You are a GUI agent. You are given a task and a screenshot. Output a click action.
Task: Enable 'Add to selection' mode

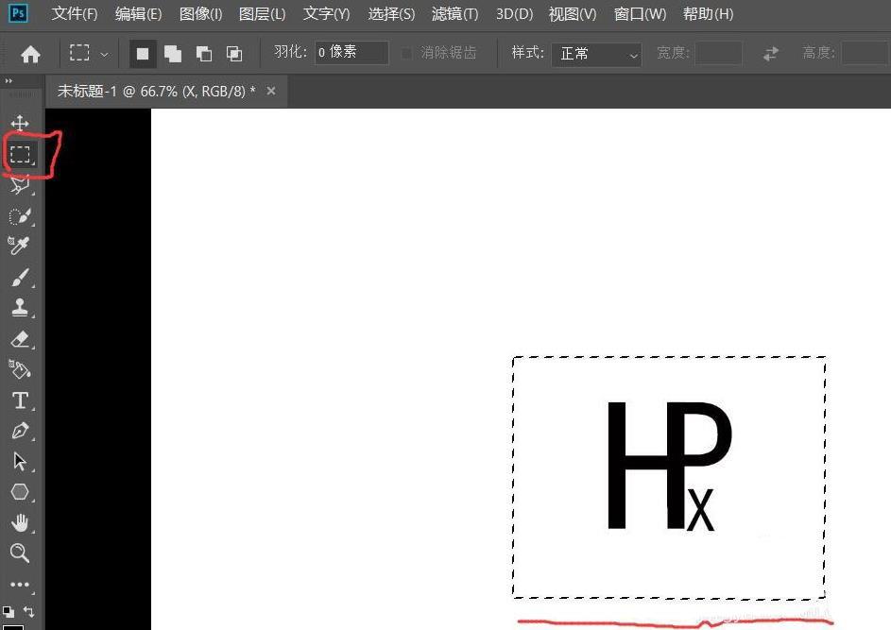[x=173, y=53]
